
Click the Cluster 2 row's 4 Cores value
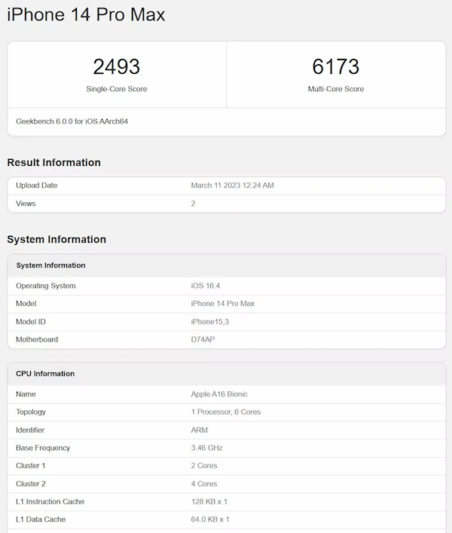204,484
